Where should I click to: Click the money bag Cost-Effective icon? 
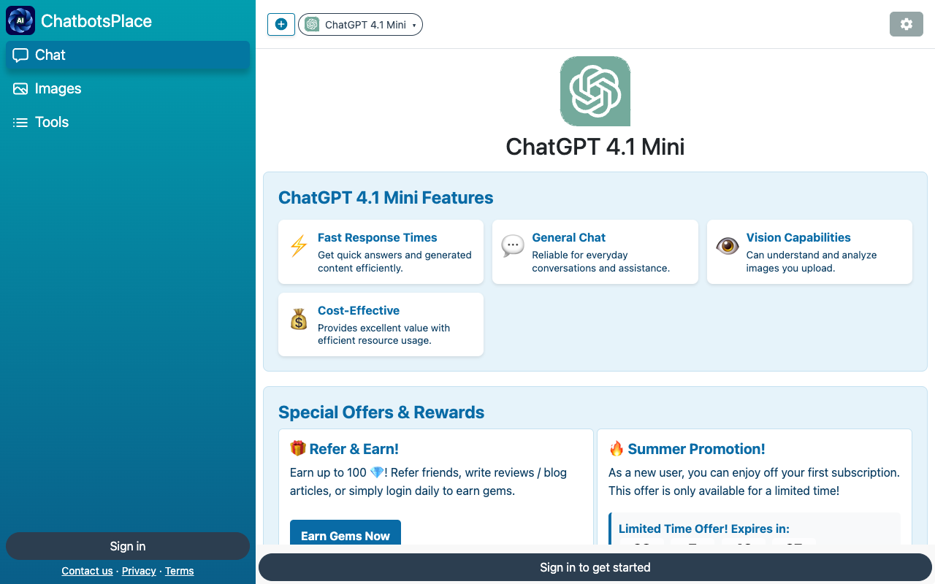point(299,319)
